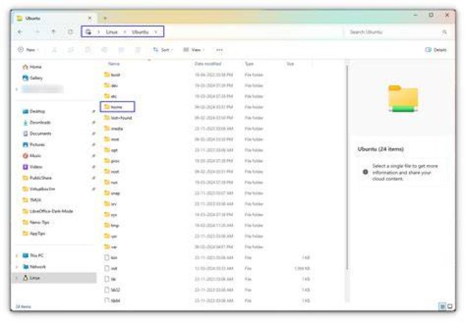Click the Delete trash icon in the toolbar
This screenshot has width=466, height=322.
coord(138,50)
